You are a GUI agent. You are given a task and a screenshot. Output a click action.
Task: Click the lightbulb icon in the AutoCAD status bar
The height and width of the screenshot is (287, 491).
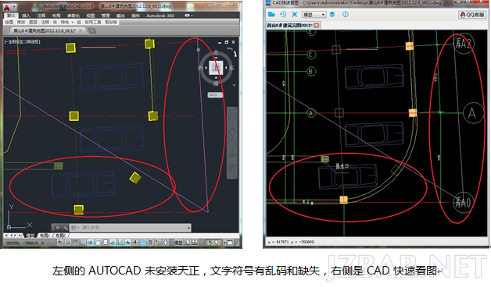point(217,243)
